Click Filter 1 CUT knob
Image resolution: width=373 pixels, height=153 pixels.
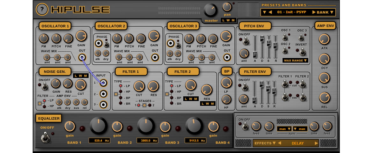click(x=139, y=86)
